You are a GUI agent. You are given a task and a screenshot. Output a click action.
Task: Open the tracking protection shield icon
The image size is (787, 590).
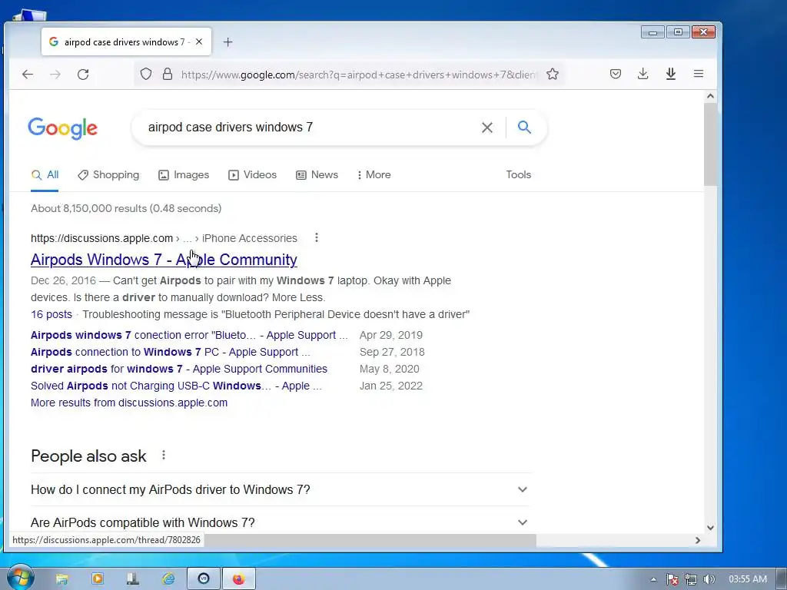[x=145, y=75]
